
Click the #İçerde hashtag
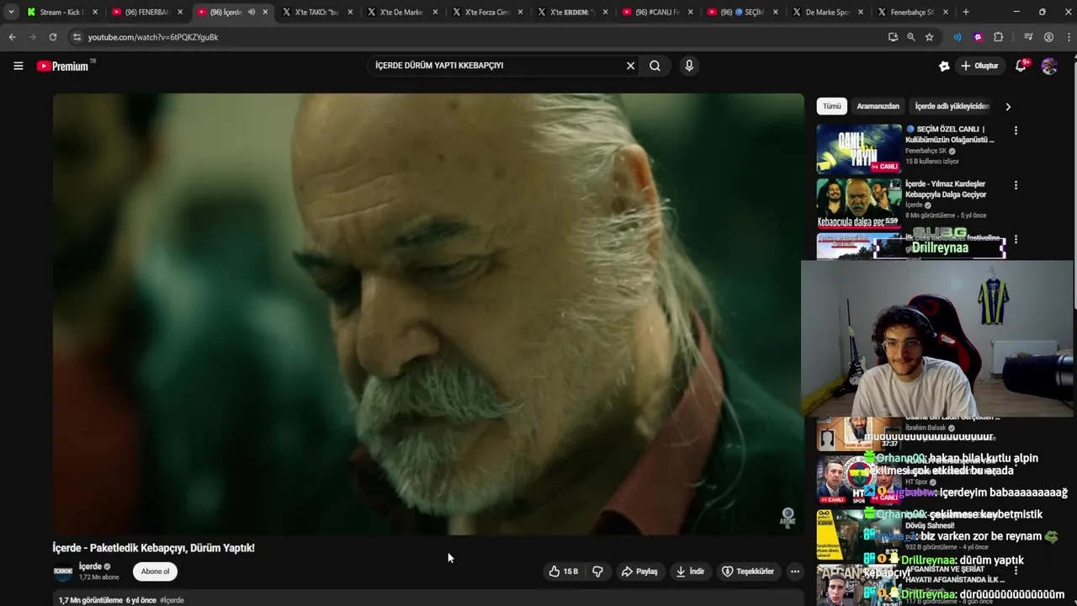172,600
